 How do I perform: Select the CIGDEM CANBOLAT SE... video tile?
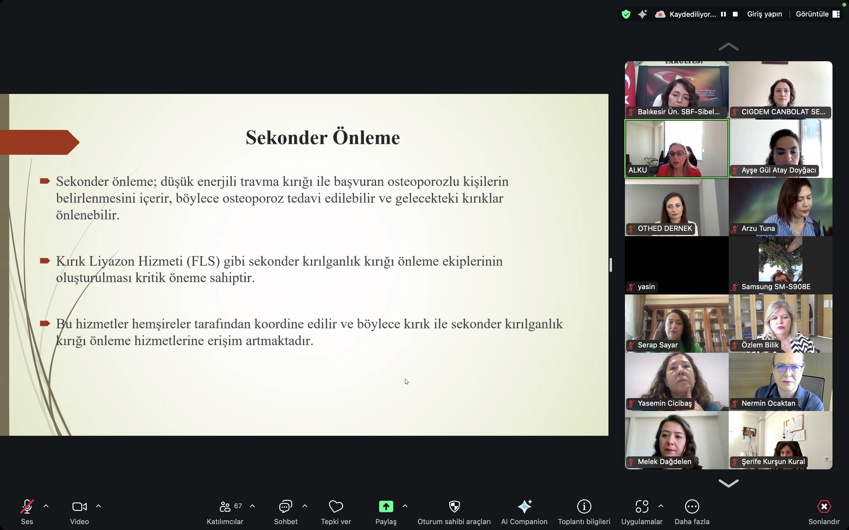781,90
